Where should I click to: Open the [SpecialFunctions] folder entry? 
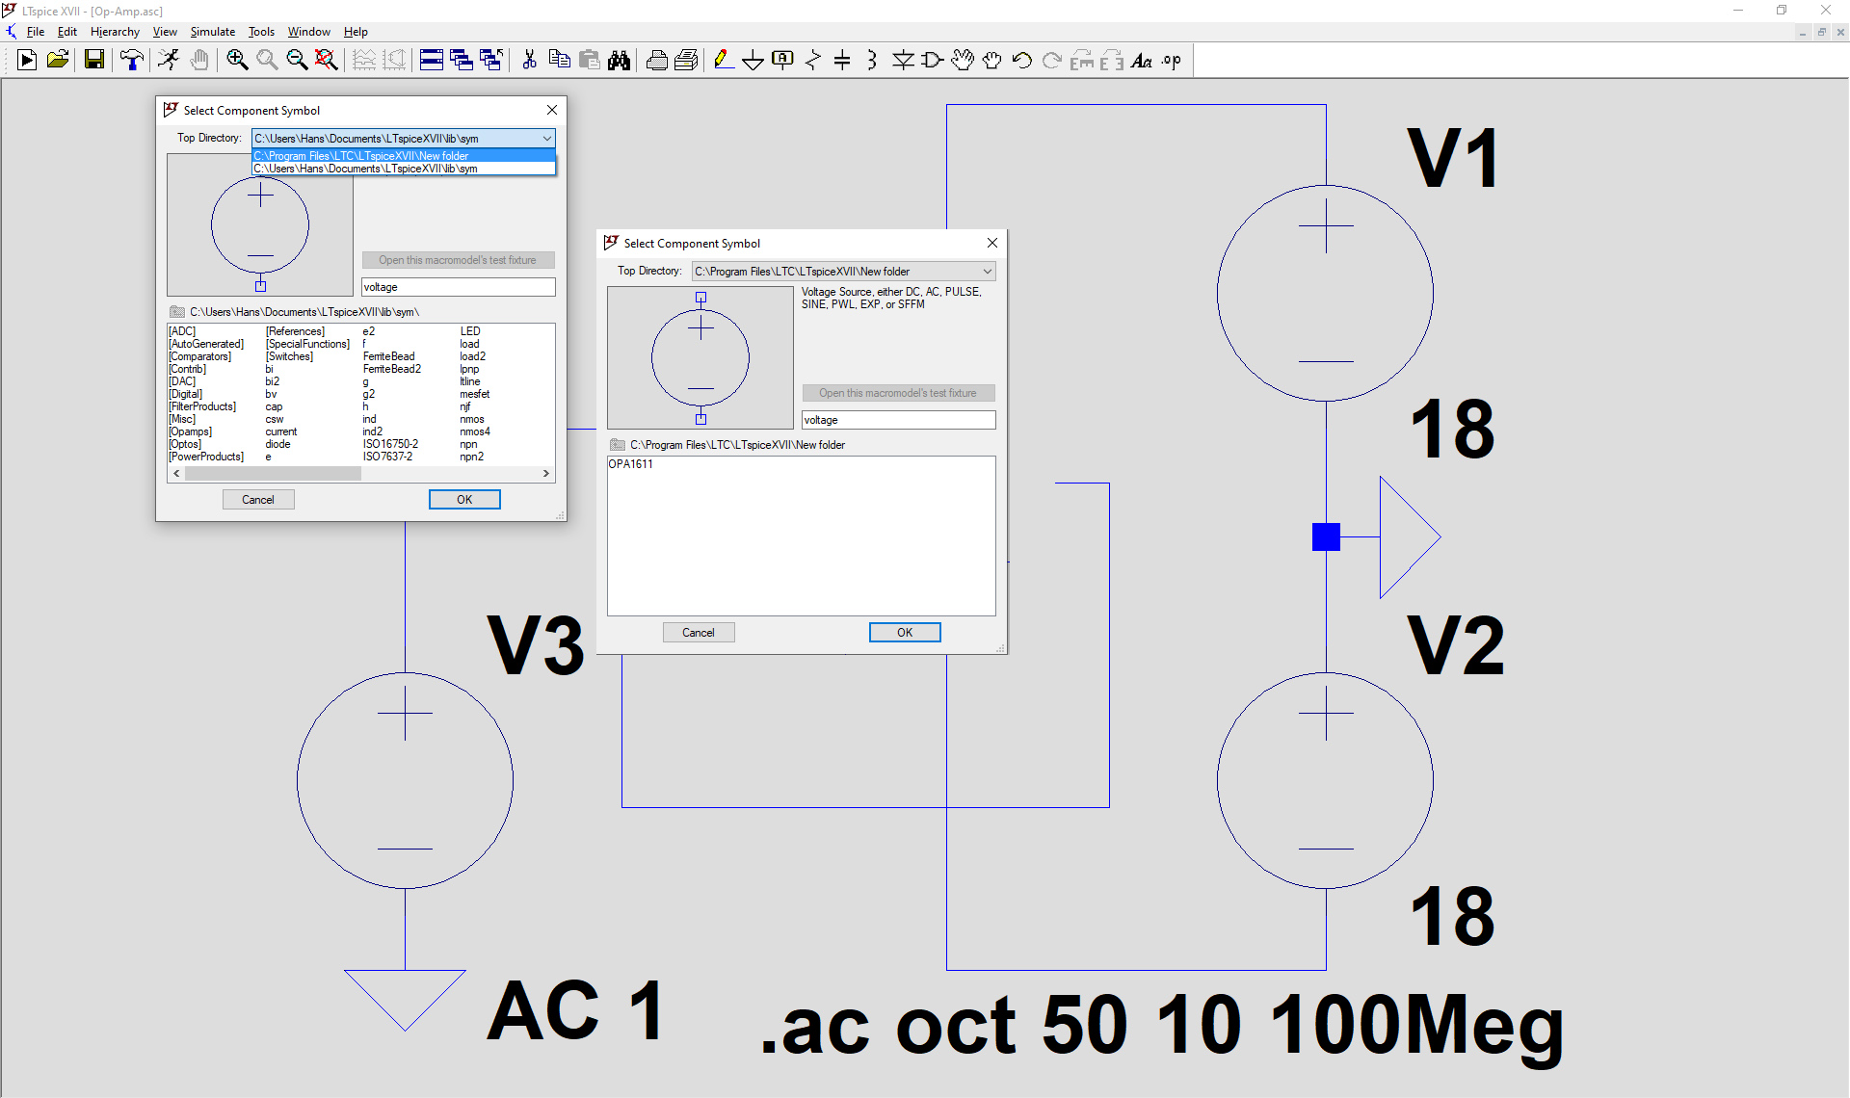tap(308, 344)
